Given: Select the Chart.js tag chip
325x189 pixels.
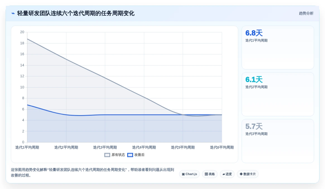Looking at the screenshot, I should pos(189,174).
